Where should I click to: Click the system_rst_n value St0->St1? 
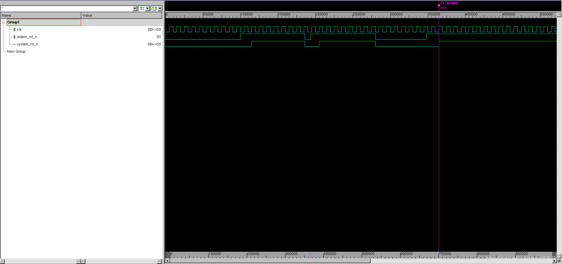point(154,44)
